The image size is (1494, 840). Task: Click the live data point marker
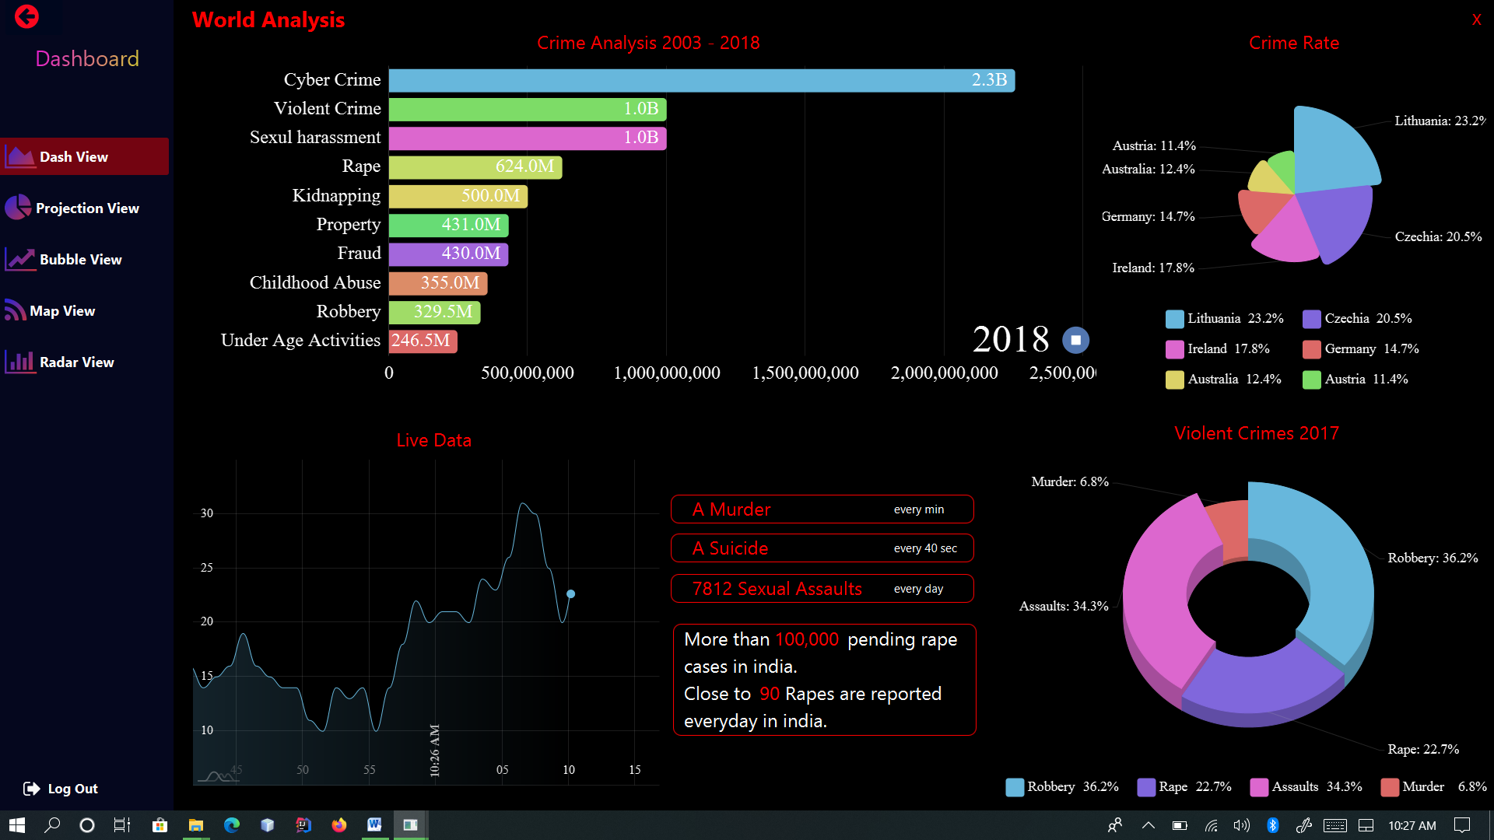tap(570, 594)
